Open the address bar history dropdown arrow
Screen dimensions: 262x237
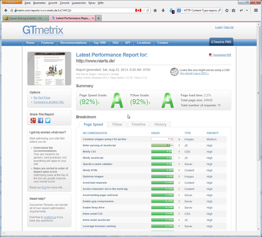pyautogui.click(x=144, y=10)
